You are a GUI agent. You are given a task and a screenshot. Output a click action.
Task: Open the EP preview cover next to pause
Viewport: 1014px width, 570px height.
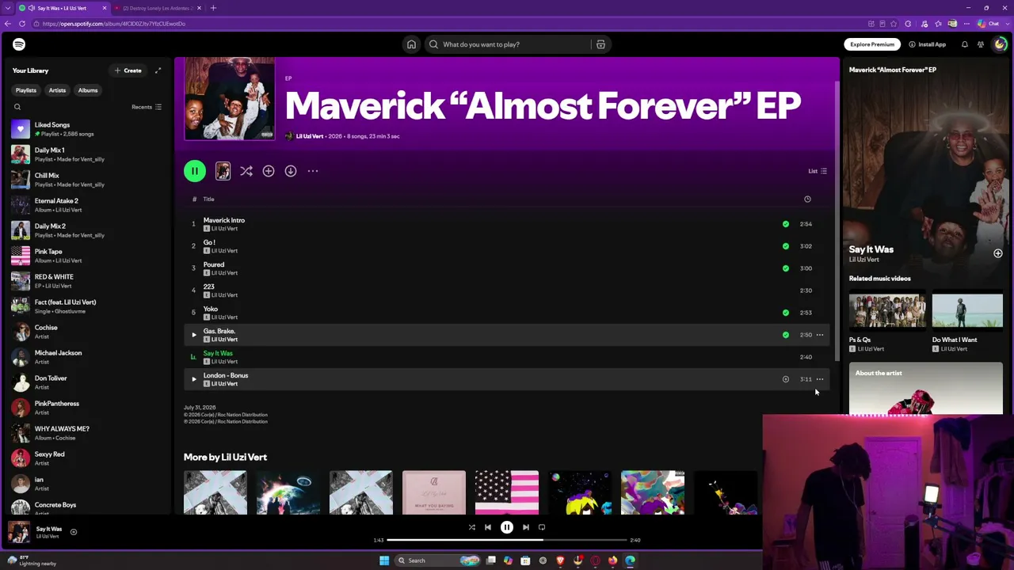coord(223,171)
